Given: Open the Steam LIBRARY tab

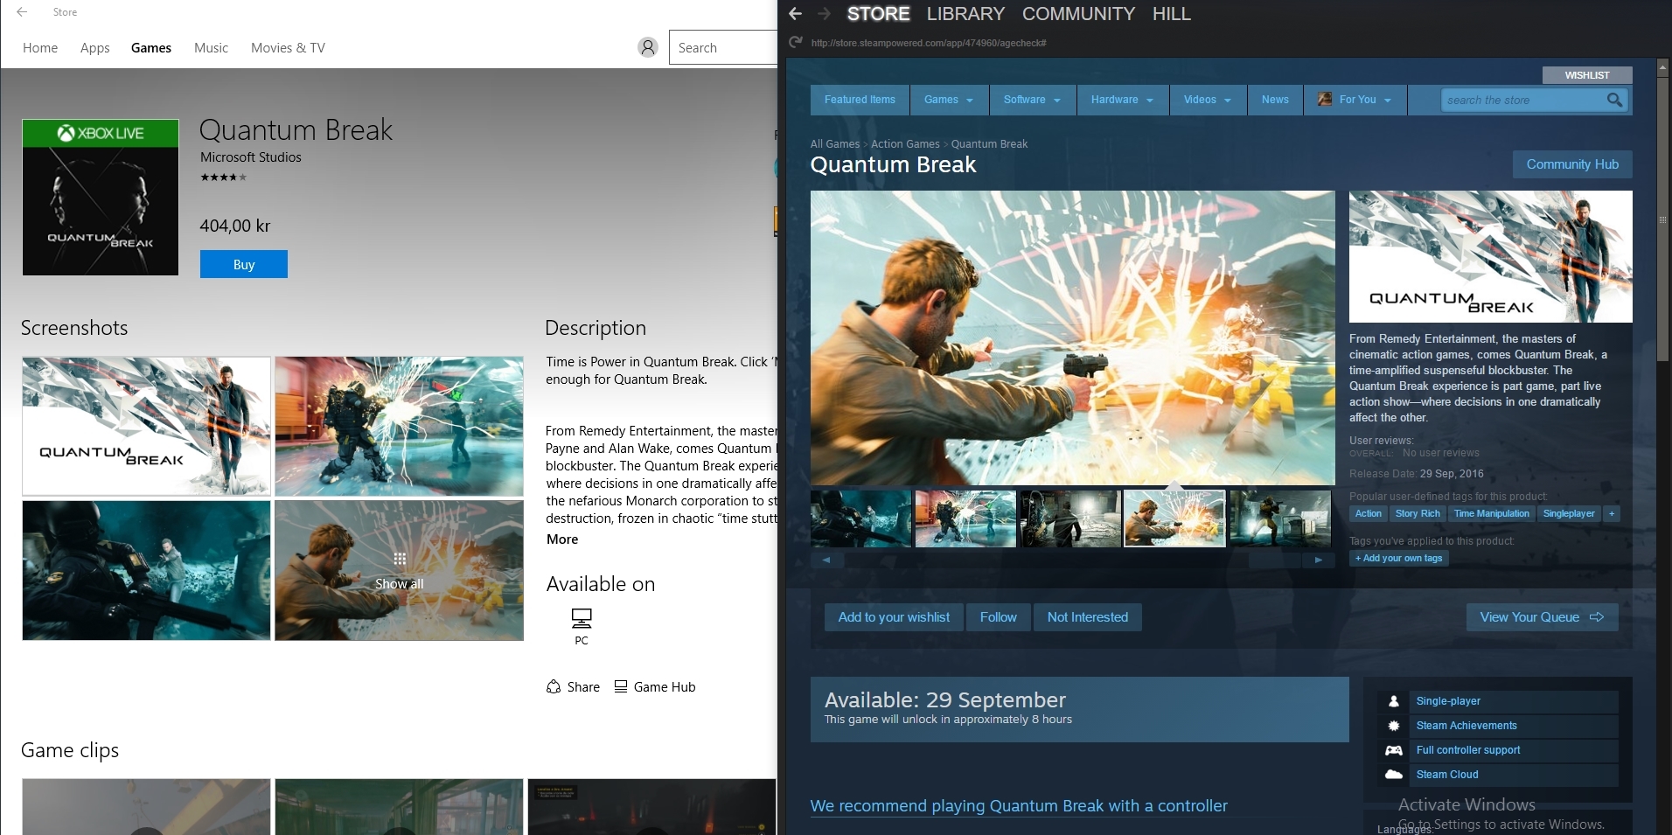Looking at the screenshot, I should [965, 14].
